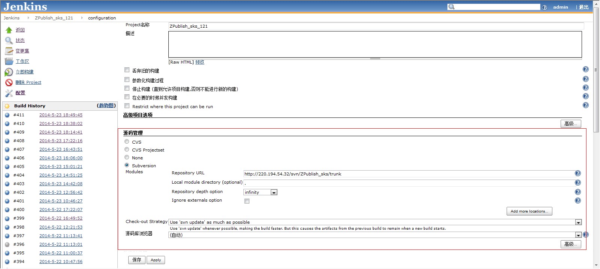Open build #411 timestamp link
Viewport: 600px width, 269px height.
point(61,115)
